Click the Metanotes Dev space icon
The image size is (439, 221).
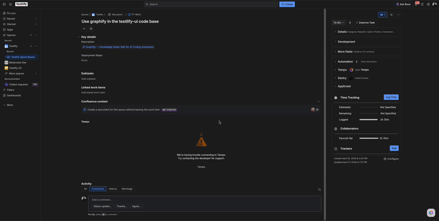pos(6,63)
